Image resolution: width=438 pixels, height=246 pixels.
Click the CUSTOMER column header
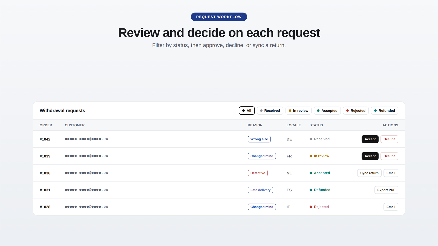(x=75, y=125)
